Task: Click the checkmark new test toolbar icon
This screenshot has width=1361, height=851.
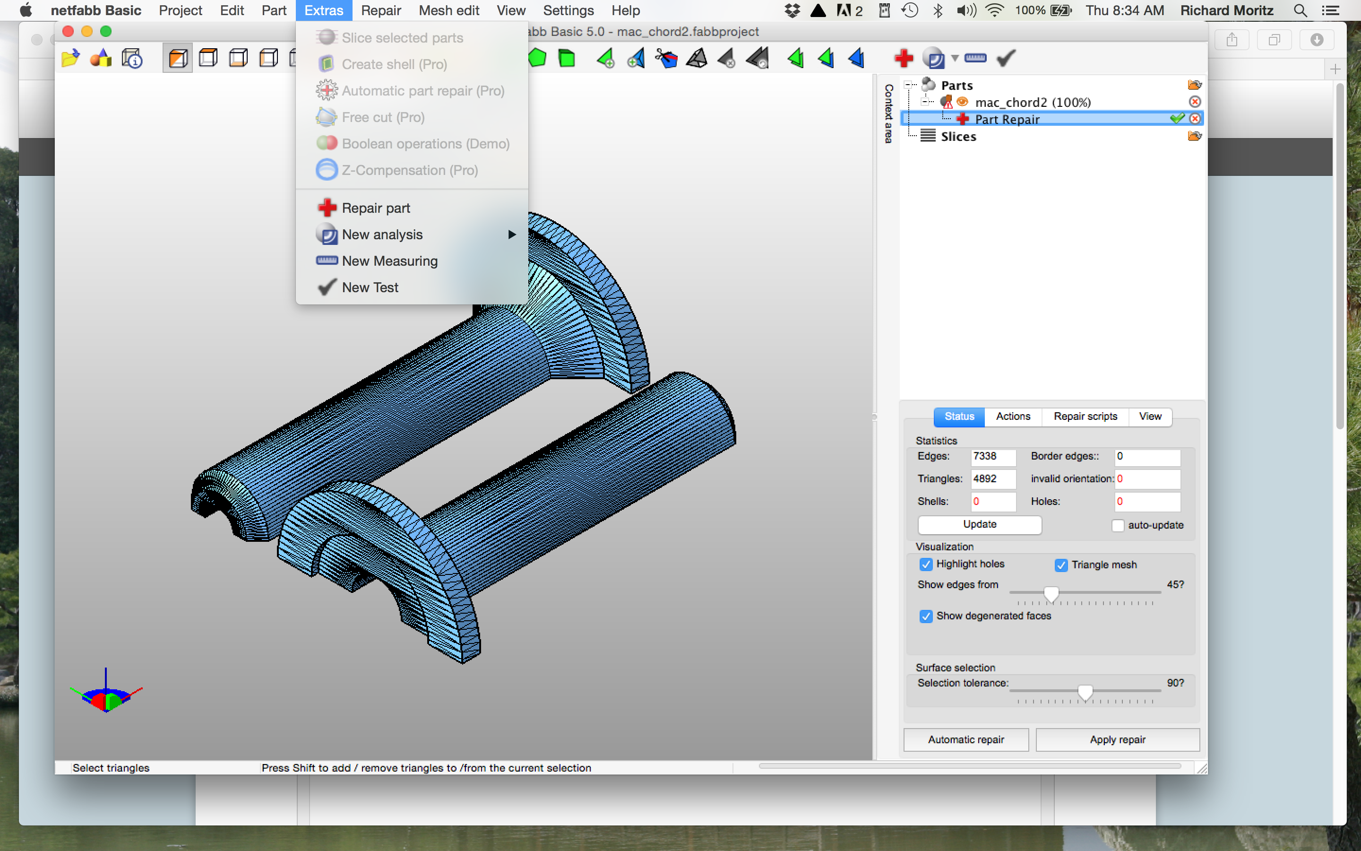Action: (x=1006, y=58)
